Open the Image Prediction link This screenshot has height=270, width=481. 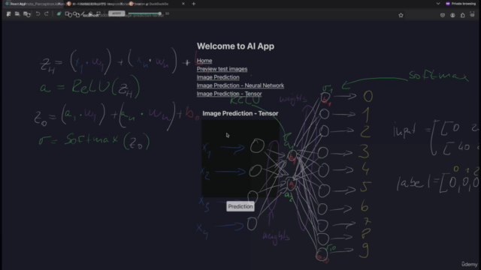(218, 77)
